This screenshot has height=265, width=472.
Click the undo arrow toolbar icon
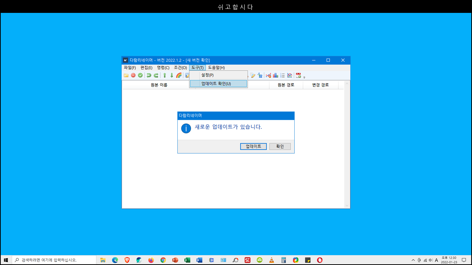149,75
